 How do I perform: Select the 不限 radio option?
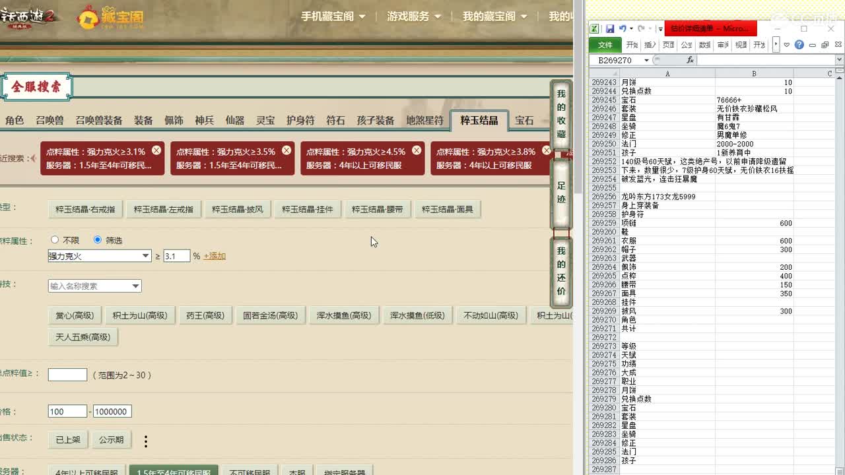[x=55, y=240]
